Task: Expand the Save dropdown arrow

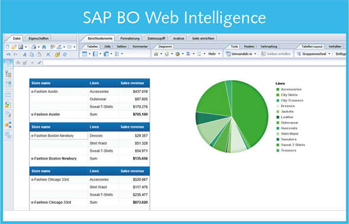Action: point(26,47)
